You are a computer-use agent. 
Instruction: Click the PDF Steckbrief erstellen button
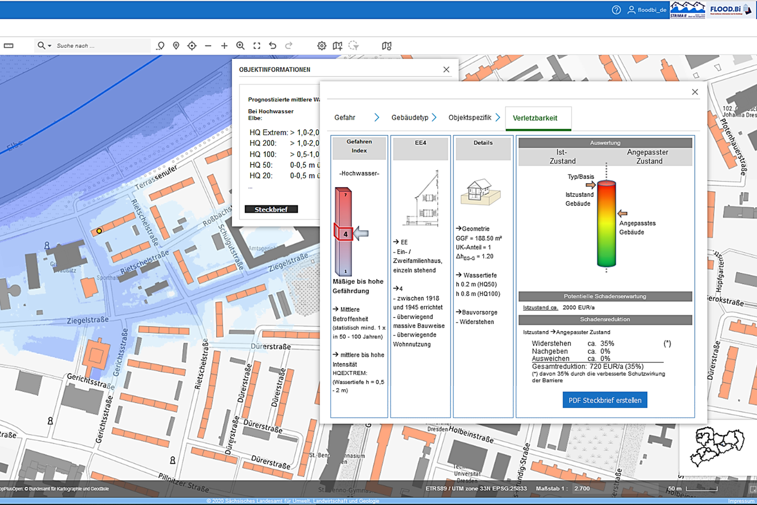click(605, 400)
